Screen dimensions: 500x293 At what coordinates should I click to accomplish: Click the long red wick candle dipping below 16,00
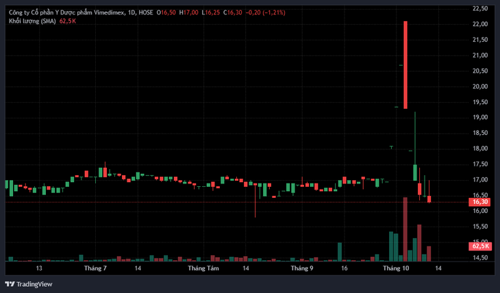tap(255, 200)
